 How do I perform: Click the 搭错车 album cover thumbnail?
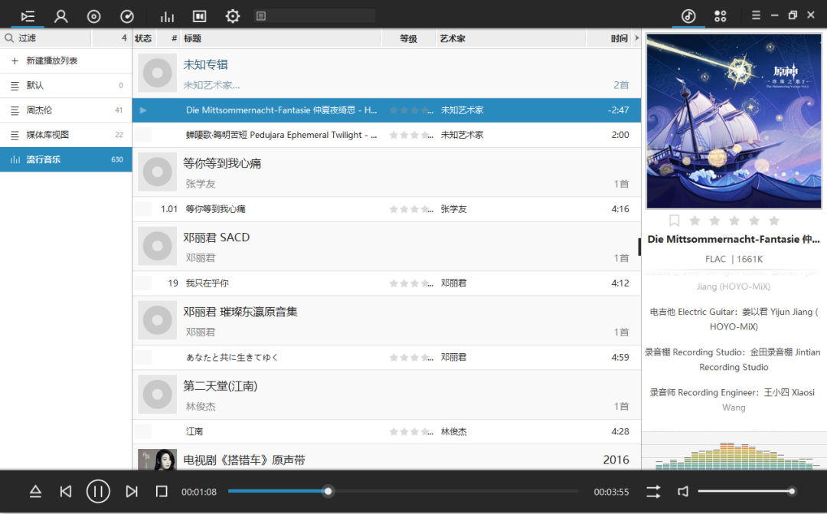[157, 459]
